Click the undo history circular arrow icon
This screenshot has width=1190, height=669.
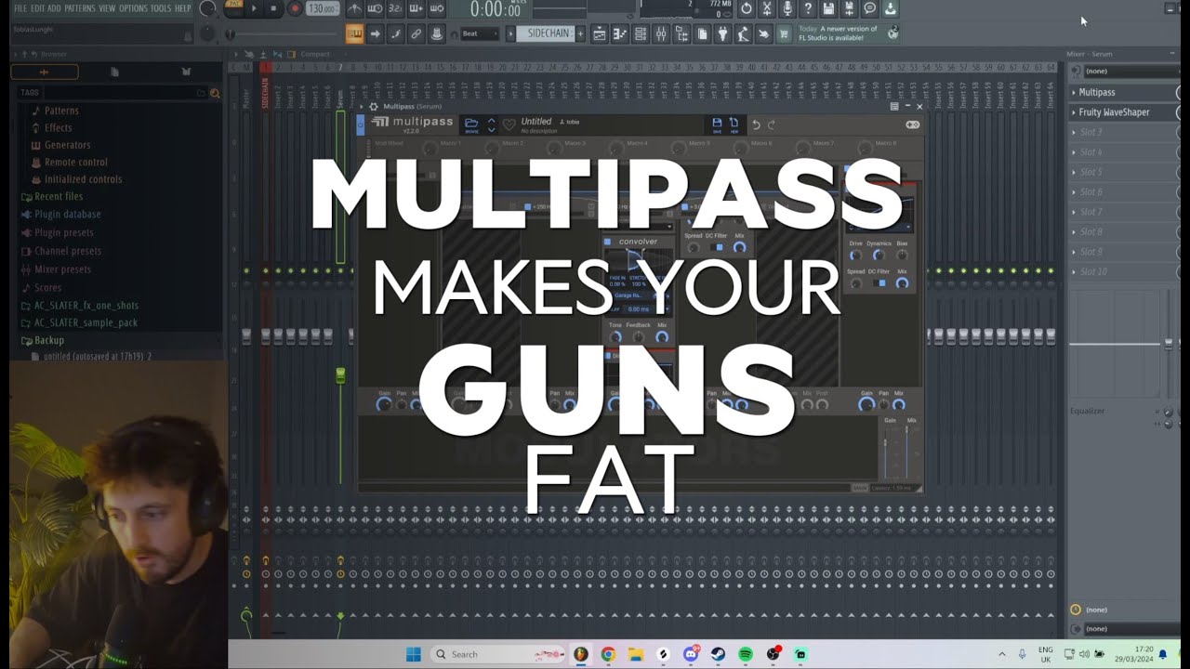point(747,8)
